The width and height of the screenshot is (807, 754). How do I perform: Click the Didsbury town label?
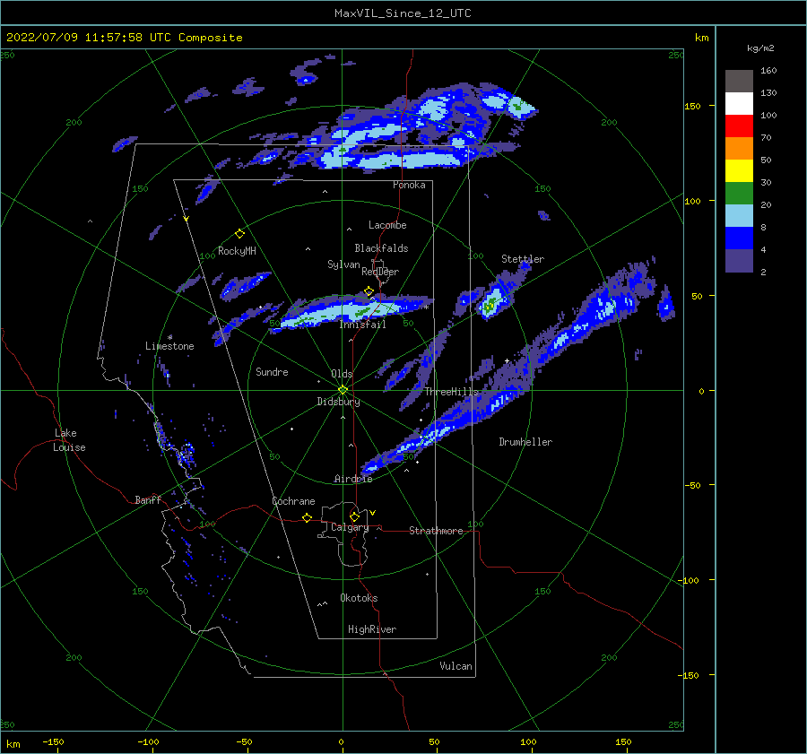[x=338, y=402]
